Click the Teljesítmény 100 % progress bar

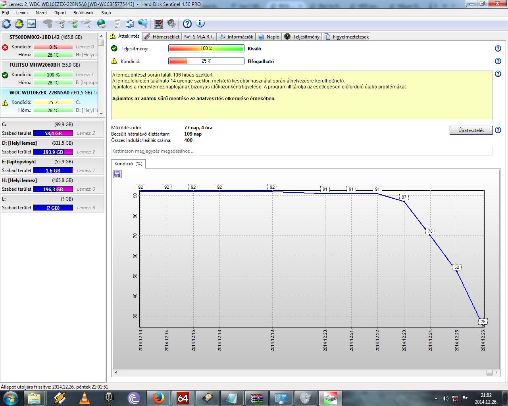(206, 48)
